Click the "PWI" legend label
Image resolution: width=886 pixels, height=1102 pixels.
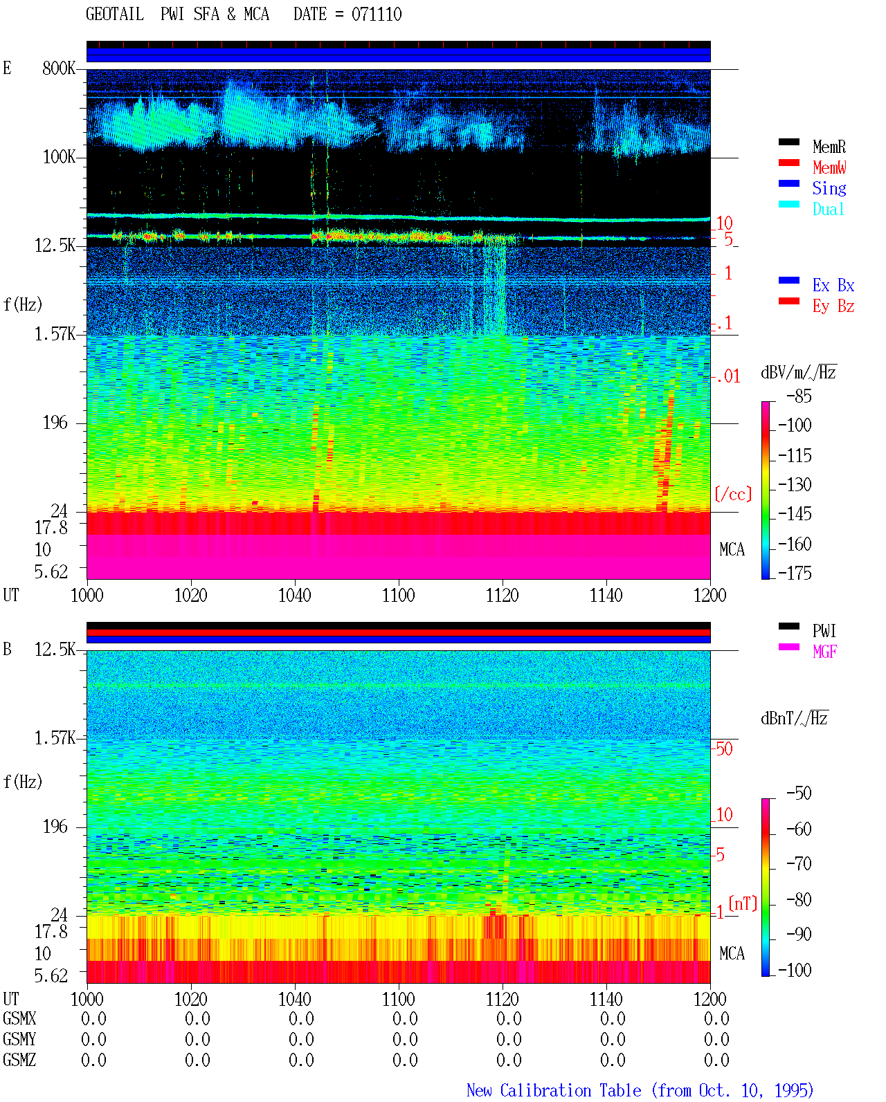coord(824,631)
